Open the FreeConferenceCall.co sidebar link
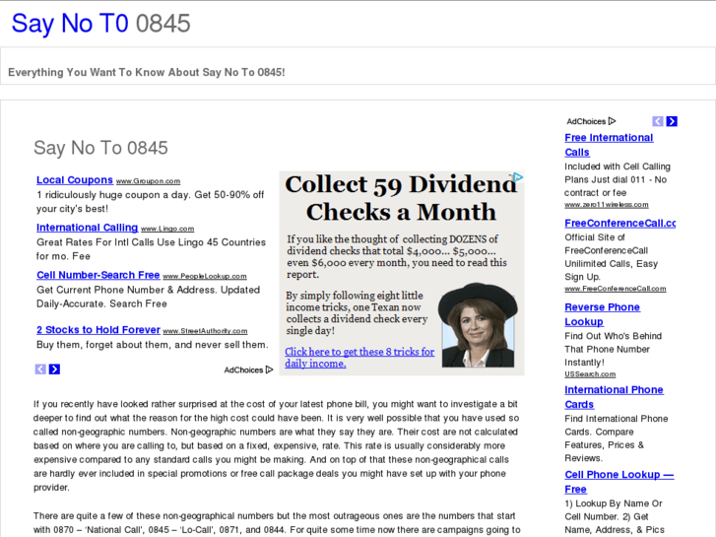716x537 pixels. [x=620, y=223]
